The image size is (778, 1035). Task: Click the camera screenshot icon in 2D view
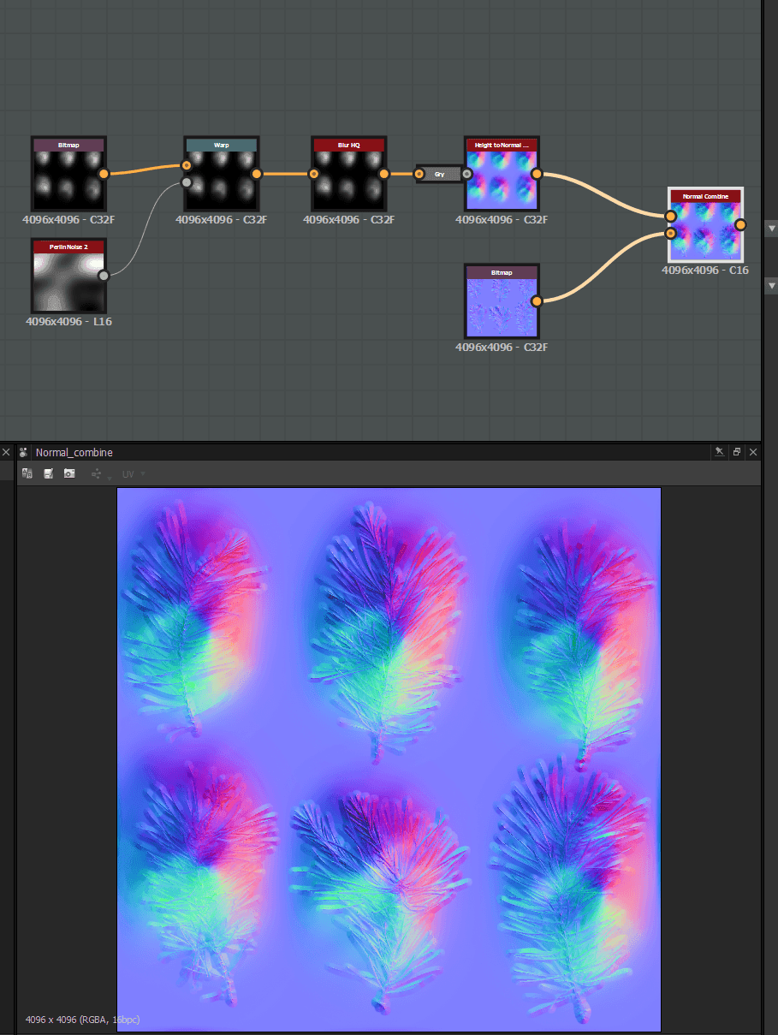(x=69, y=473)
